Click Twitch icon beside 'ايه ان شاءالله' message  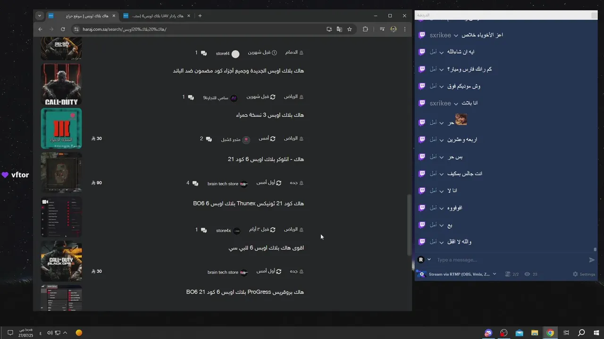click(x=422, y=52)
